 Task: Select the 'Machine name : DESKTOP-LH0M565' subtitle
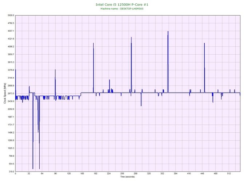[x=122, y=9]
